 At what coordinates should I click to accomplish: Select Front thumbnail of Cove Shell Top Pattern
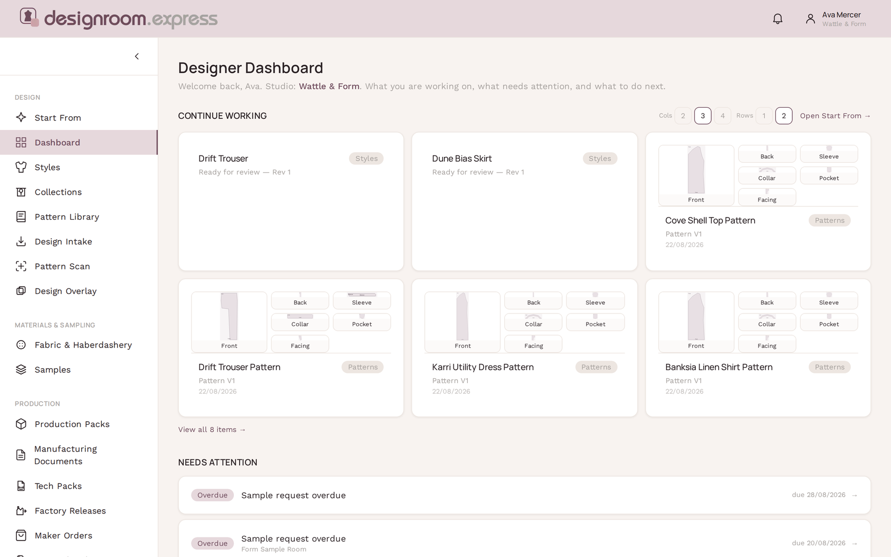(696, 175)
